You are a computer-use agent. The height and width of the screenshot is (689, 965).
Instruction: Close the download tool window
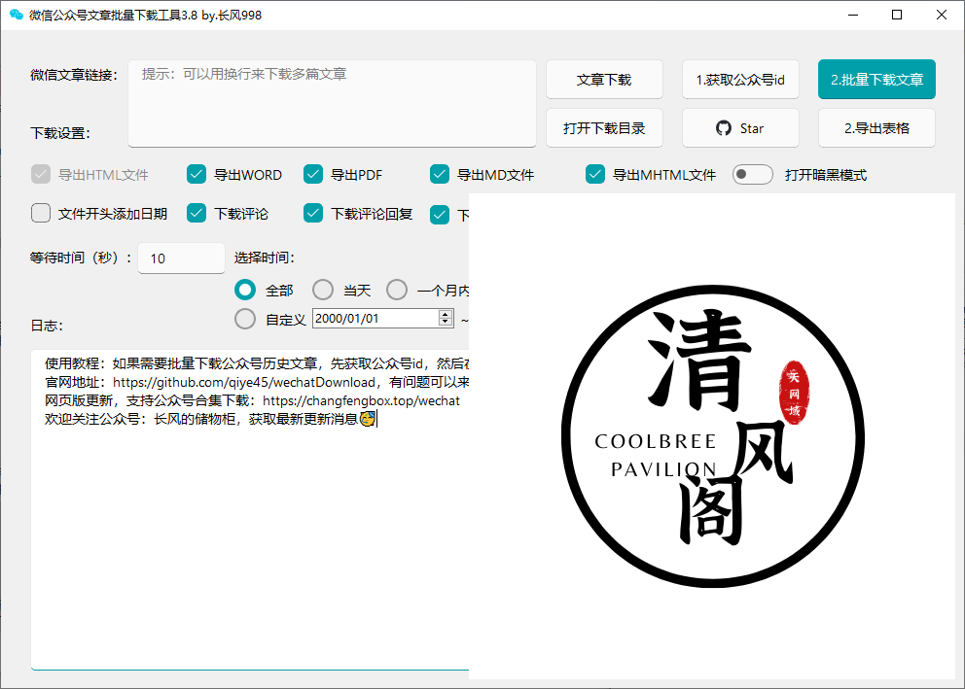coord(942,15)
